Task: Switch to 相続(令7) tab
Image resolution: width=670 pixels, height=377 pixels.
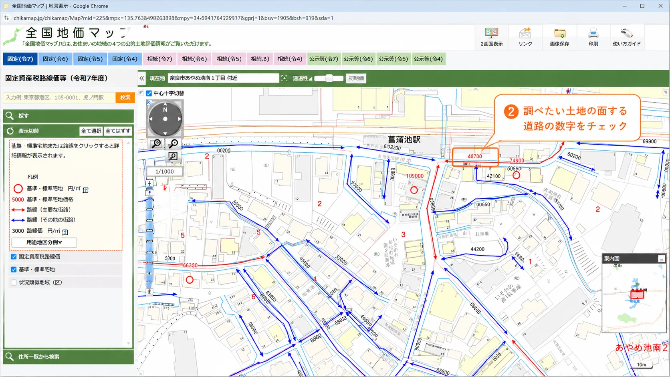Action: [x=159, y=59]
